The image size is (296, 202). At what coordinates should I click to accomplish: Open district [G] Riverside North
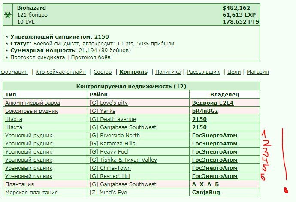pyautogui.click(x=115, y=136)
